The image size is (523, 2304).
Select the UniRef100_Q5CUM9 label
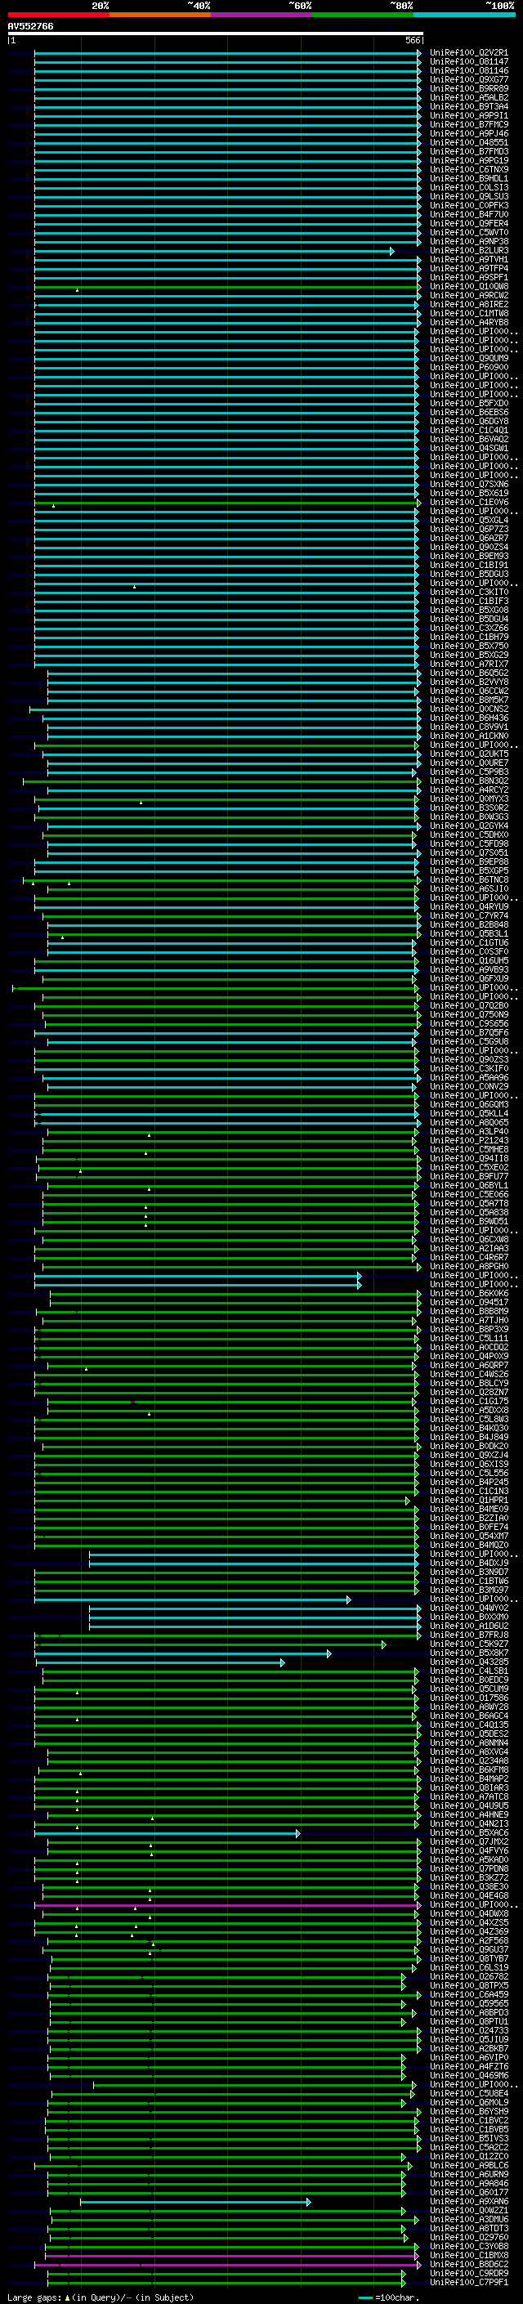[469, 1689]
